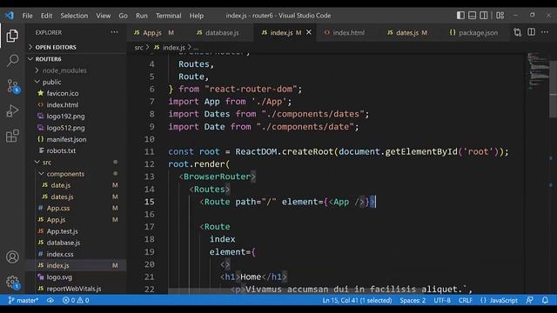557x313 pixels.
Task: Open the Help menu
Action: (x=197, y=16)
